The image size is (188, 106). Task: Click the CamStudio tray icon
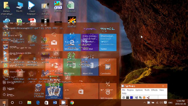[x=149, y=103]
